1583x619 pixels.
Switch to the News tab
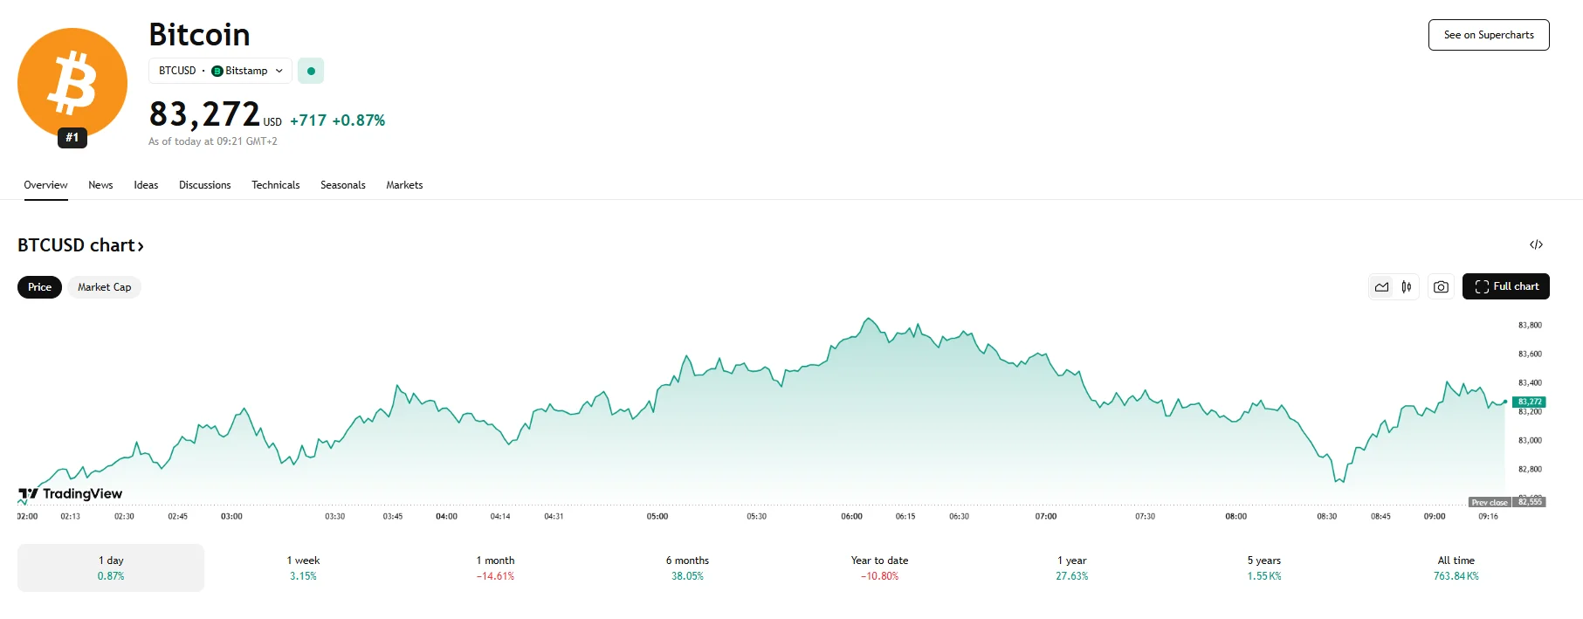(100, 185)
